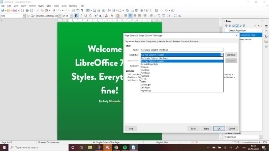Insert a chart with the chart icon
This screenshot has width=269, height=151.
99,10
